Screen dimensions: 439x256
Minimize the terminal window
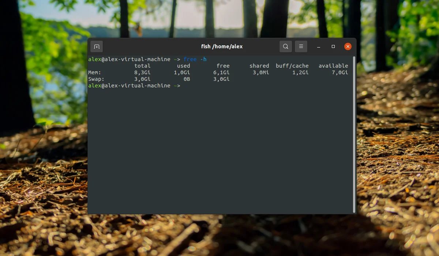pos(319,46)
